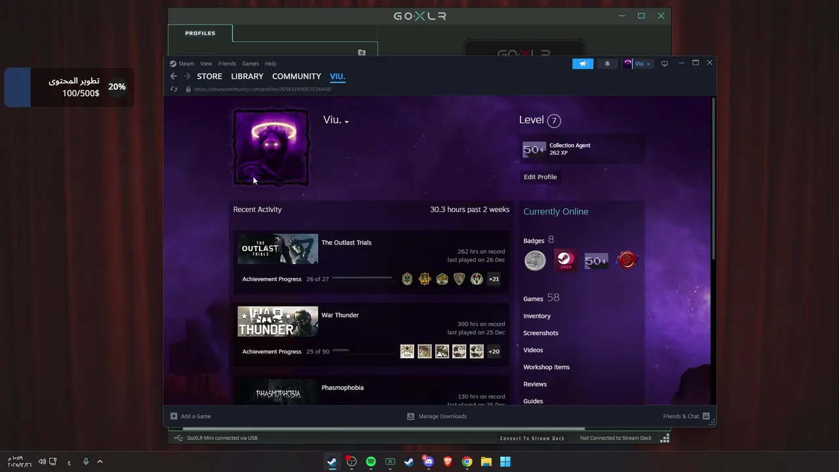Open Discord from the taskbar
Viewport: 839px width, 472px height.
pyautogui.click(x=428, y=462)
